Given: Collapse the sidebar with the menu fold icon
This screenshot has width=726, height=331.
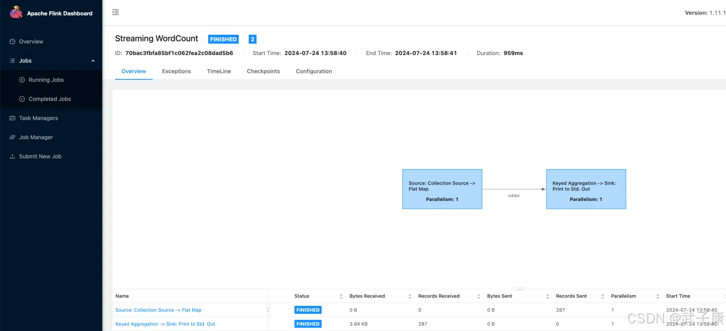Looking at the screenshot, I should pyautogui.click(x=115, y=12).
